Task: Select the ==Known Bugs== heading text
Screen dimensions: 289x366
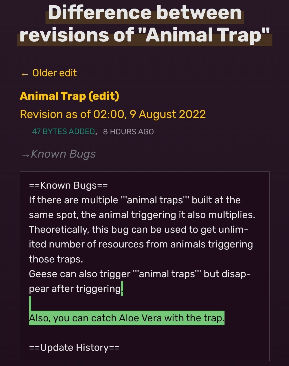Action: (68, 185)
